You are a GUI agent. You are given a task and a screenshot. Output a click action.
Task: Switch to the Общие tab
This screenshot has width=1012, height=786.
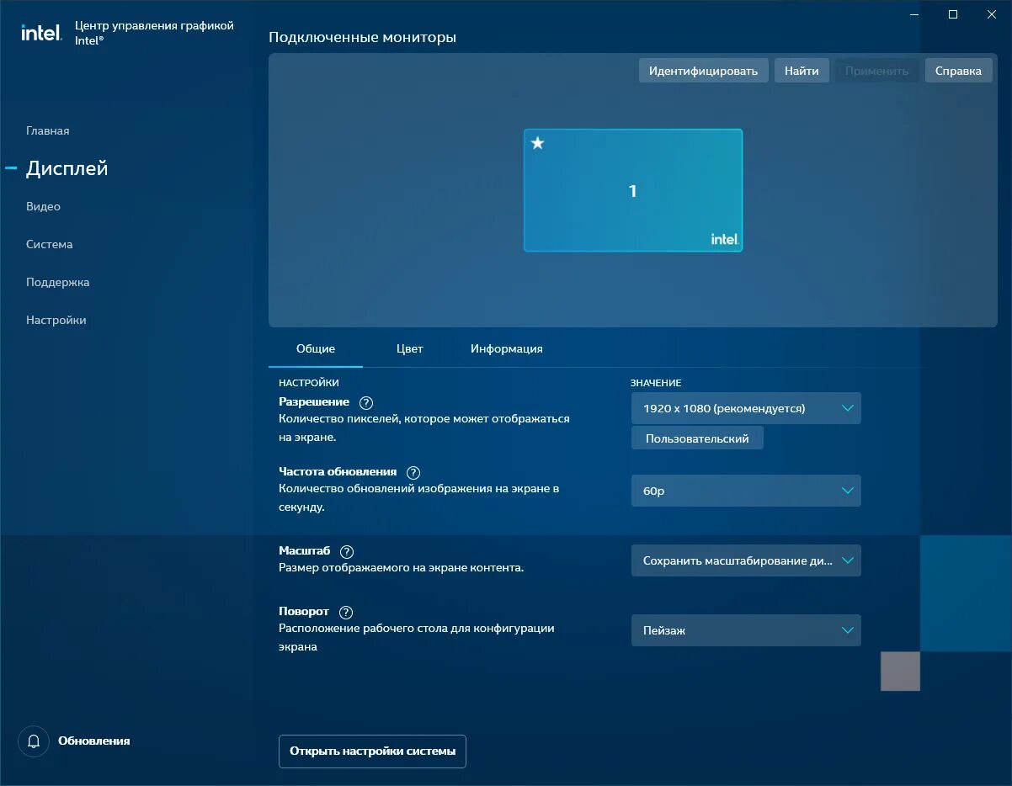pos(316,348)
